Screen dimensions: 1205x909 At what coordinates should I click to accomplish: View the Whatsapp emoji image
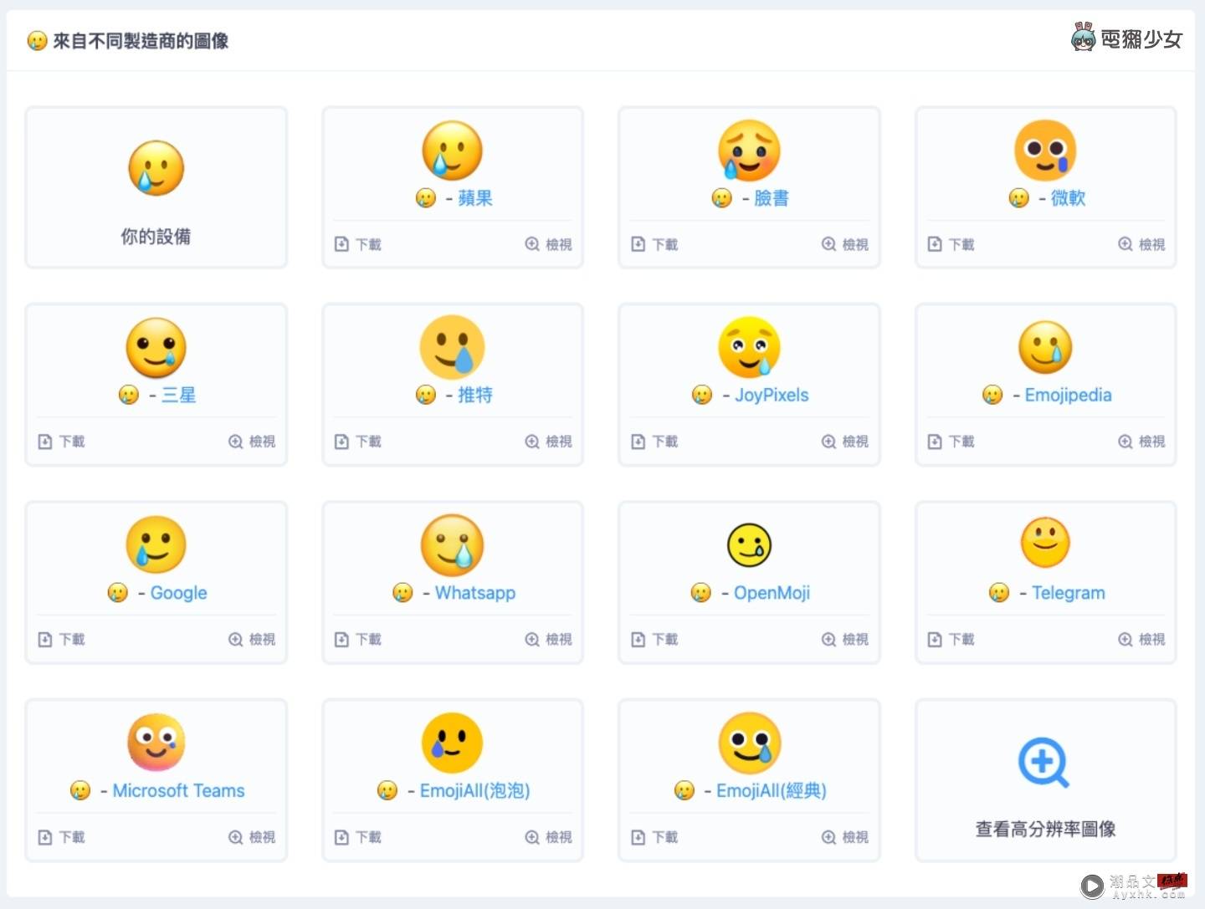click(x=548, y=640)
